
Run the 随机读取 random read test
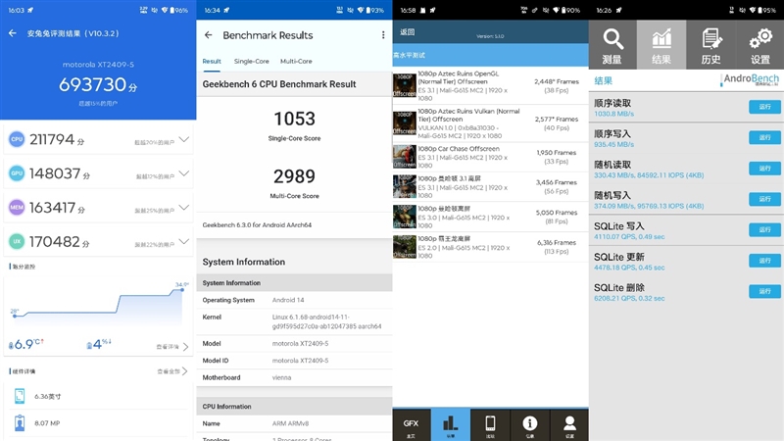click(x=764, y=169)
